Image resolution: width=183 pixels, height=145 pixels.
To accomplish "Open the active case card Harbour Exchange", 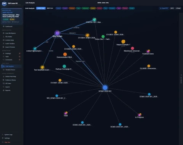I will [12, 16].
